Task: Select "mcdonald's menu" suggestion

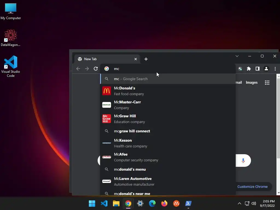Action: coord(168,169)
